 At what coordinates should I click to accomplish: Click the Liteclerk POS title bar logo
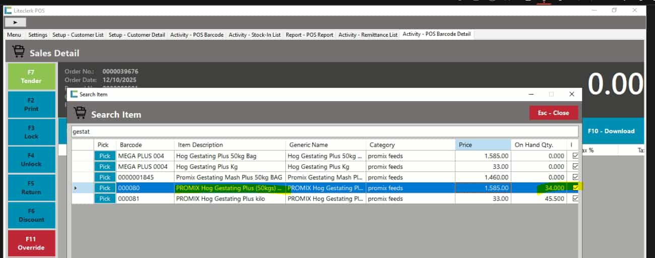[8, 11]
